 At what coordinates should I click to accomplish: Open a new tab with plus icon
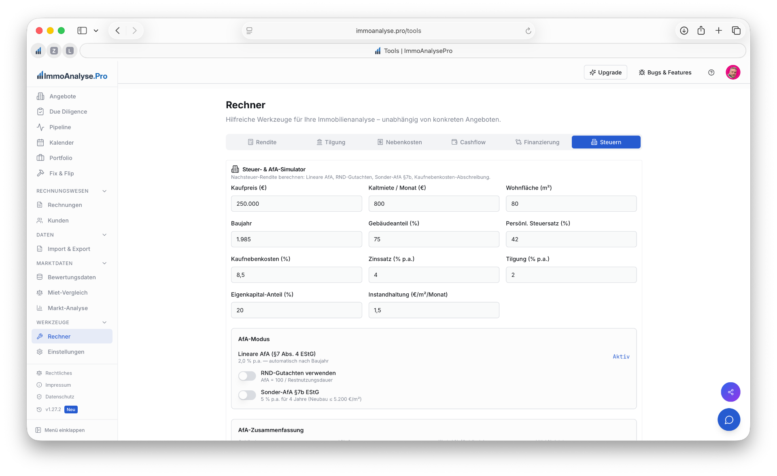pos(719,30)
